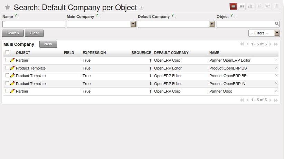
Task: Click the New button
Action: pos(48,44)
